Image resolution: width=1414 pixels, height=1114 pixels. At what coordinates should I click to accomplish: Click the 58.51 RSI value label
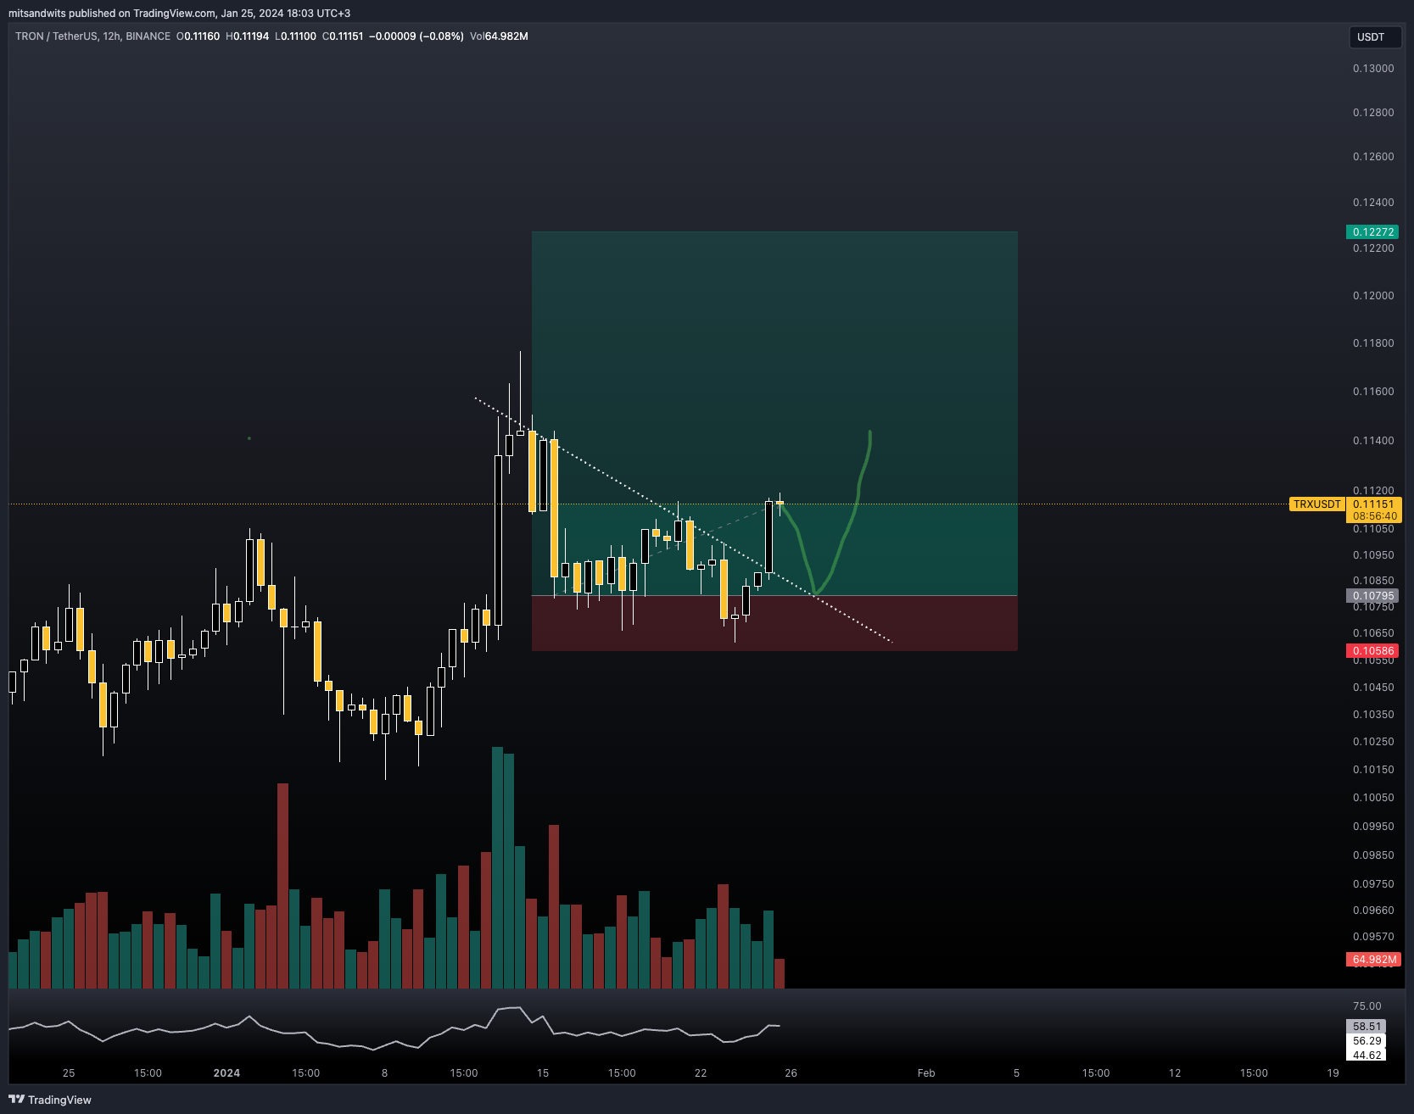[1366, 1027]
